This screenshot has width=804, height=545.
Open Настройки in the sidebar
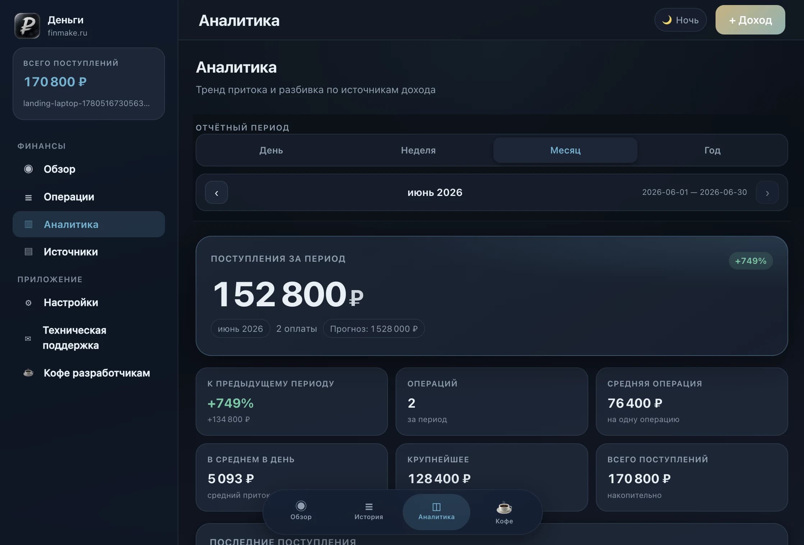coord(89,303)
